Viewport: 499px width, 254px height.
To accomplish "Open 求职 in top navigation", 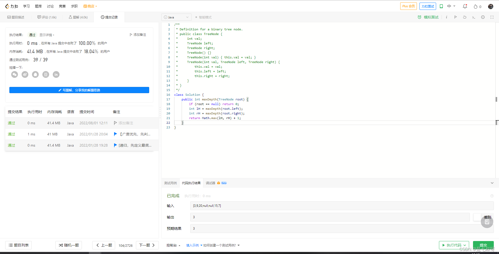I will [x=74, y=6].
